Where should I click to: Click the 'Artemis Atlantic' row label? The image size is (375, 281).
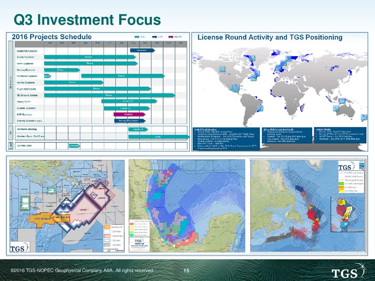(x=30, y=121)
